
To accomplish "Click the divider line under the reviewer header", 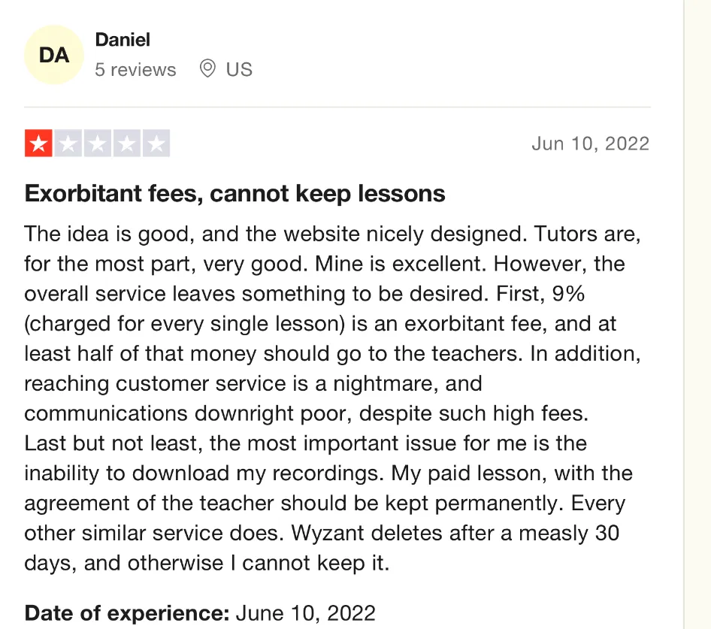I will (x=337, y=107).
